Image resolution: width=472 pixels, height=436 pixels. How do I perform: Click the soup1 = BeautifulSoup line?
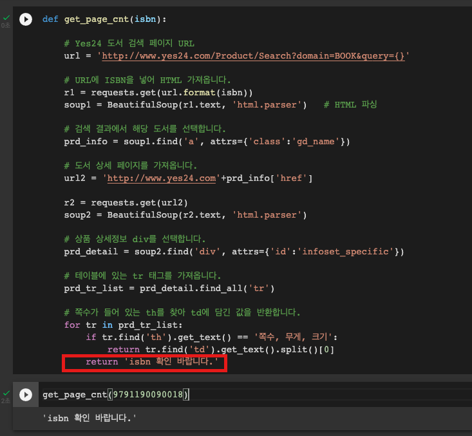[x=185, y=105]
